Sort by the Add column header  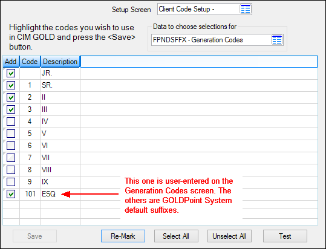pos(11,62)
